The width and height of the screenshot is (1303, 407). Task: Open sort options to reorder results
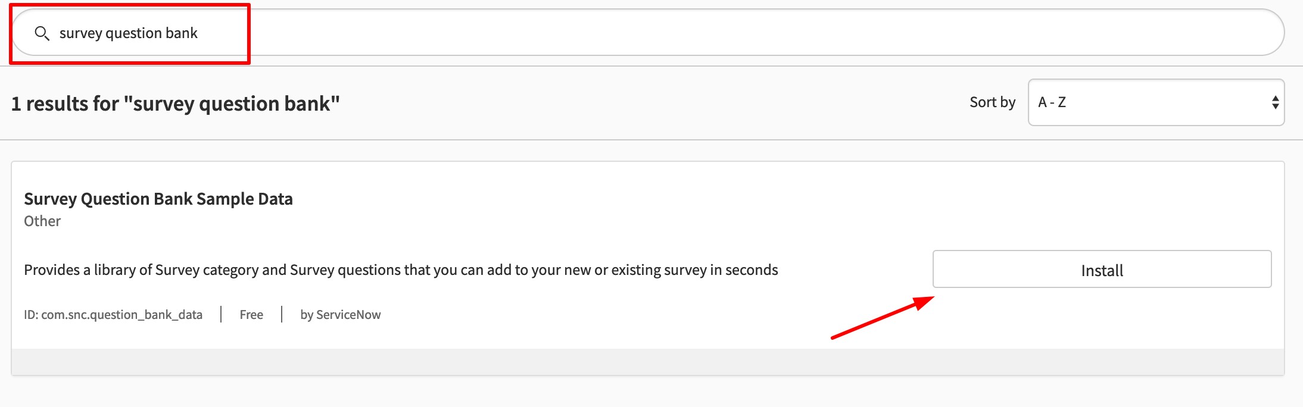coord(1155,102)
